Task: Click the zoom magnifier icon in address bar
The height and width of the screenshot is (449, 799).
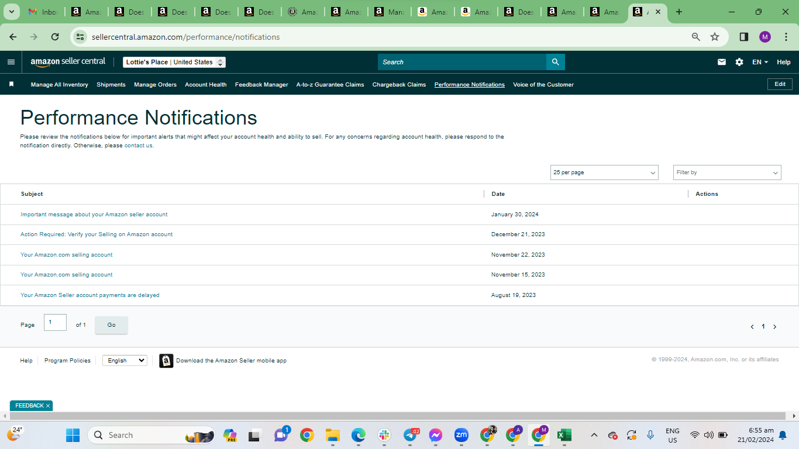Action: (696, 37)
